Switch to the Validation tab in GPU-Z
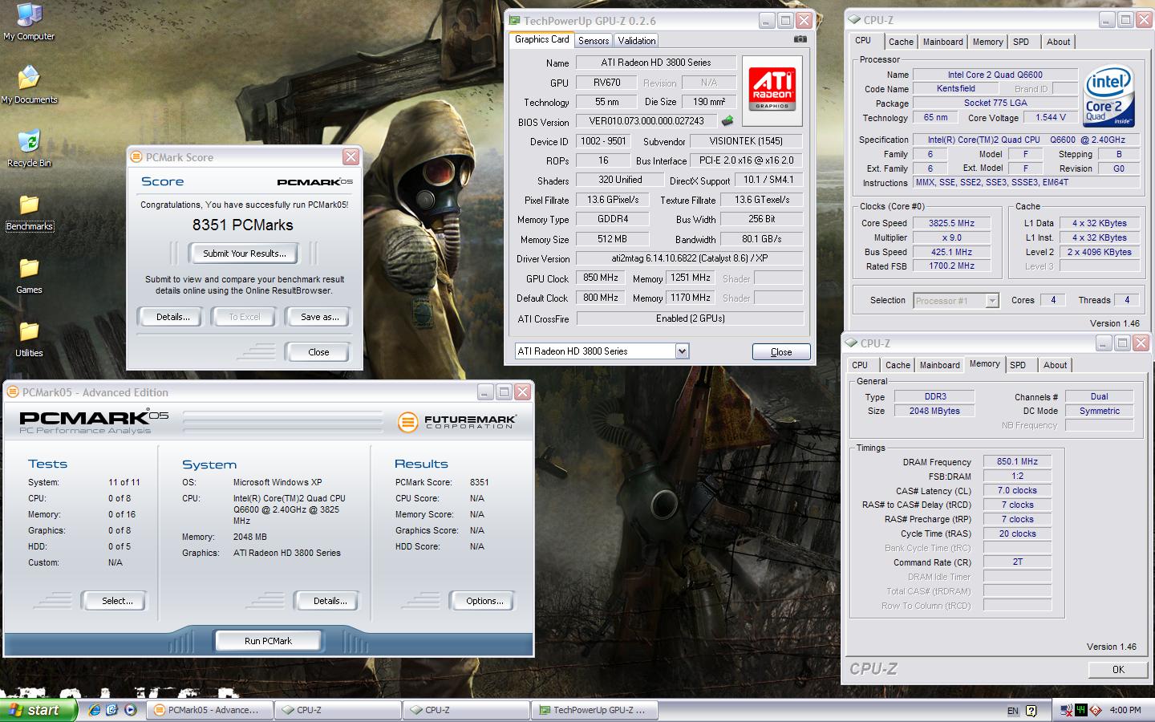Viewport: 1155px width, 722px height. (x=637, y=40)
